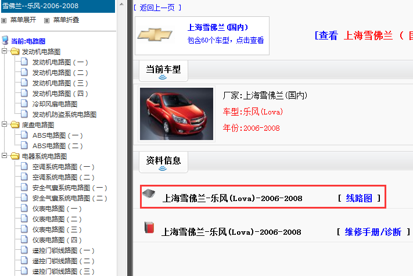413x276 pixels.
Task: Click page icon of 冷却风扇电路图
Action: tap(24, 103)
